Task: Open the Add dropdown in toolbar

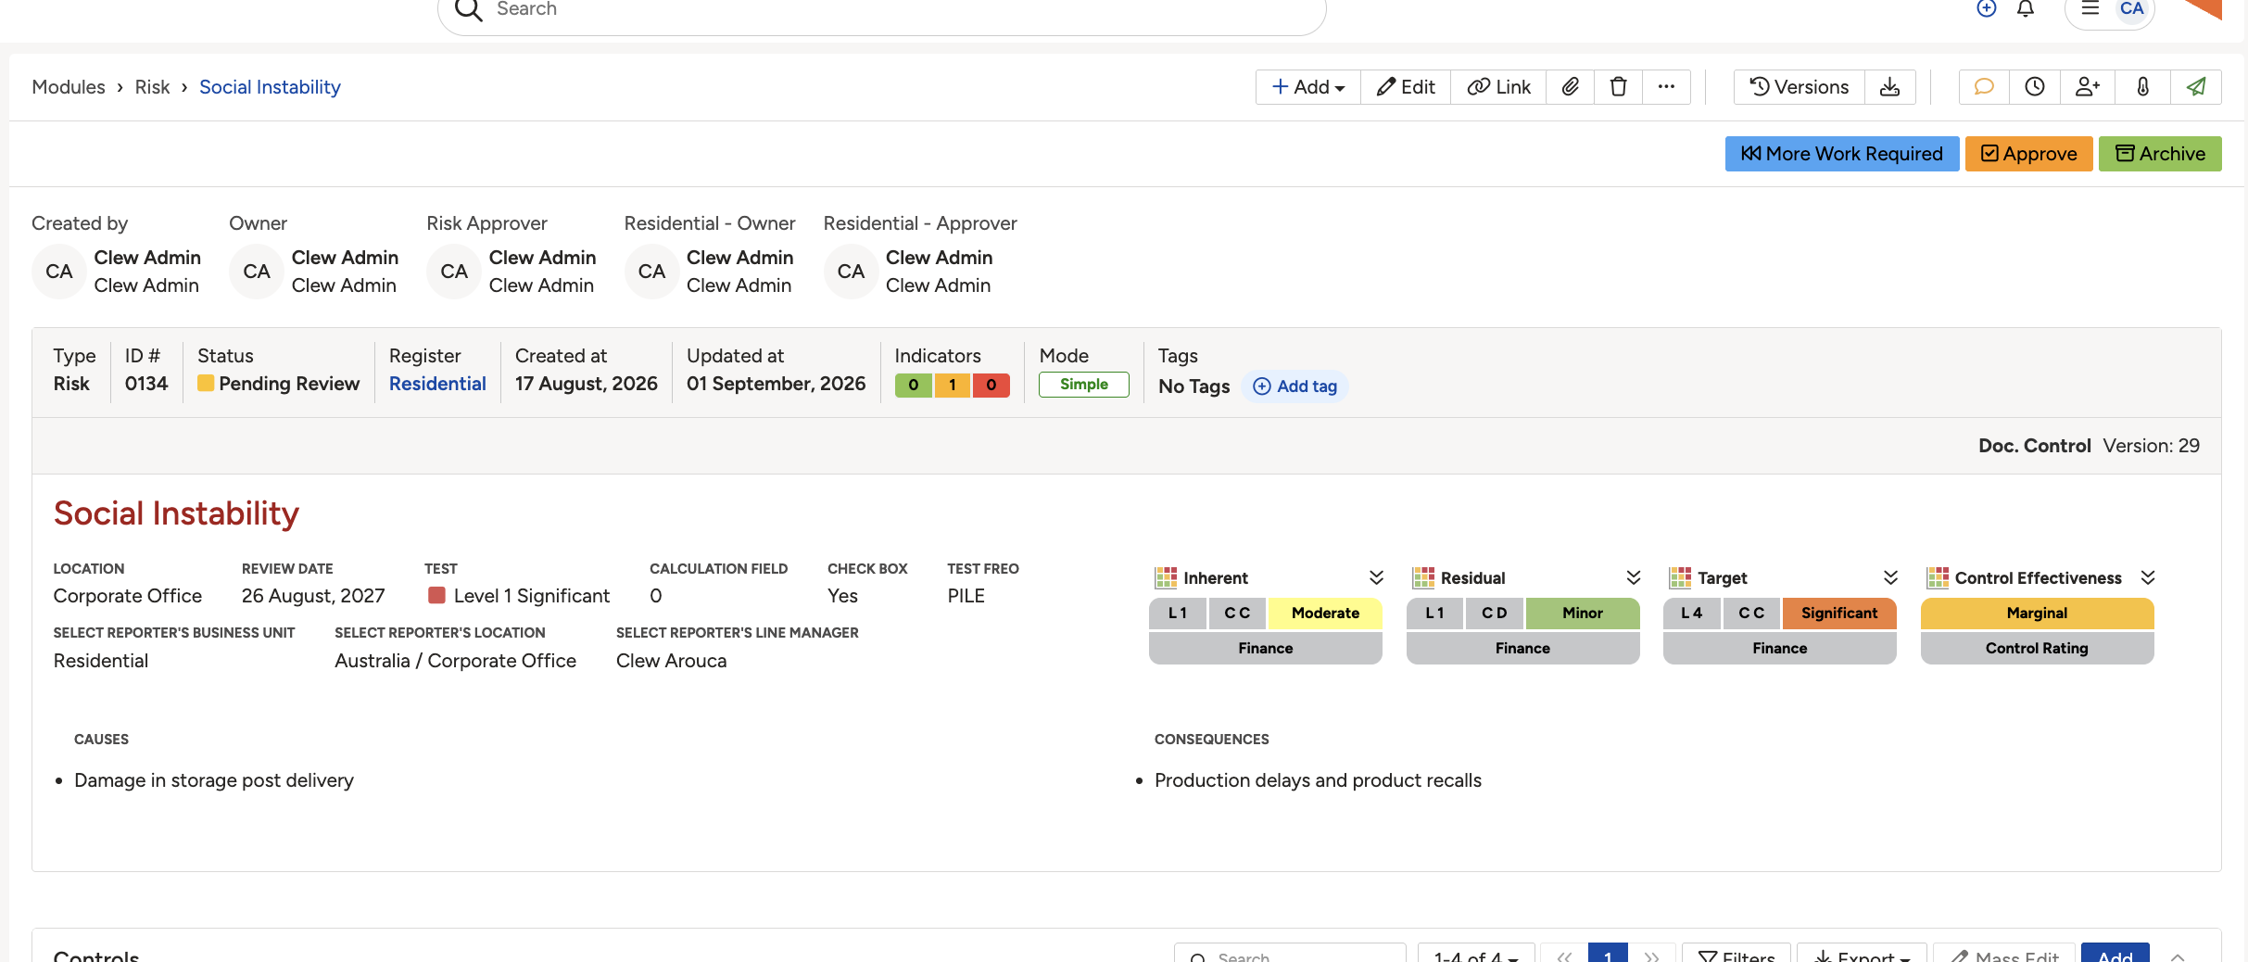Action: coord(1308,87)
